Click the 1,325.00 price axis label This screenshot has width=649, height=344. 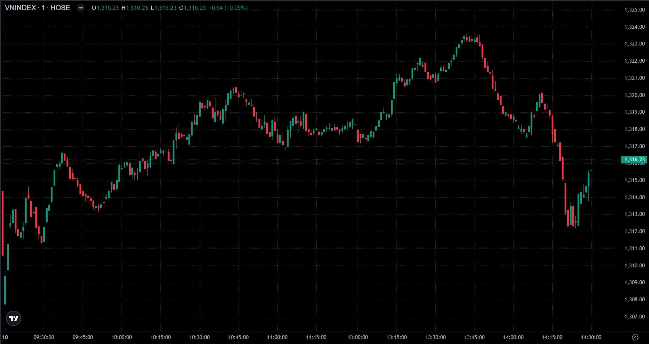[x=635, y=10]
